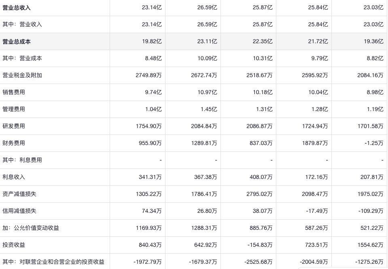Select the 资产减值损失 row label
The height and width of the screenshot is (269, 388).
pos(19,194)
